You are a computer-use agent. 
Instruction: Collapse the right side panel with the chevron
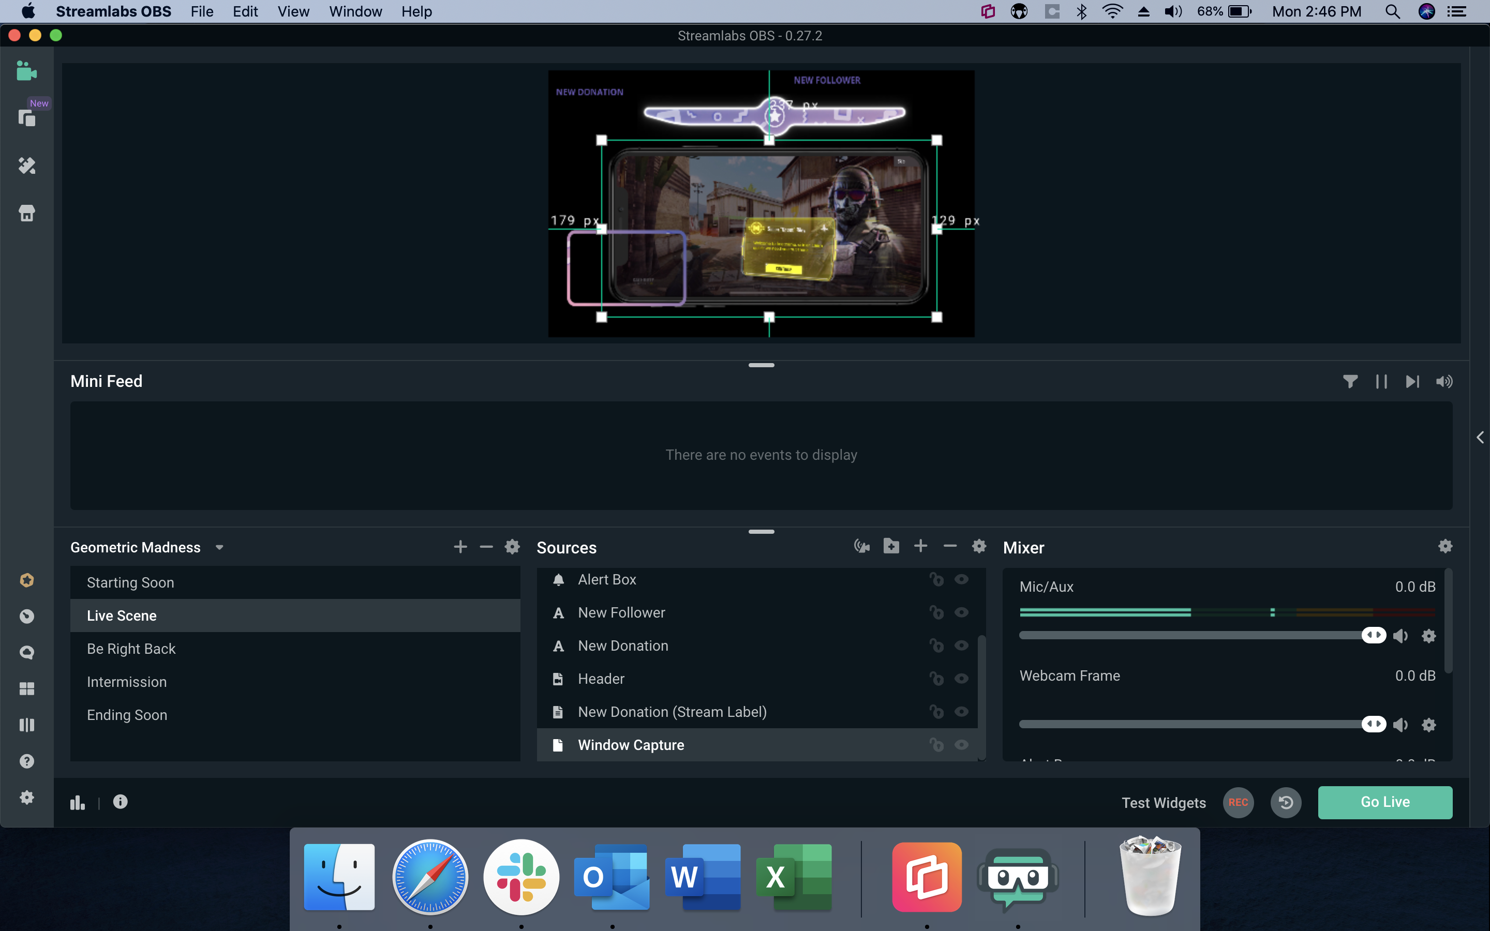pyautogui.click(x=1480, y=437)
